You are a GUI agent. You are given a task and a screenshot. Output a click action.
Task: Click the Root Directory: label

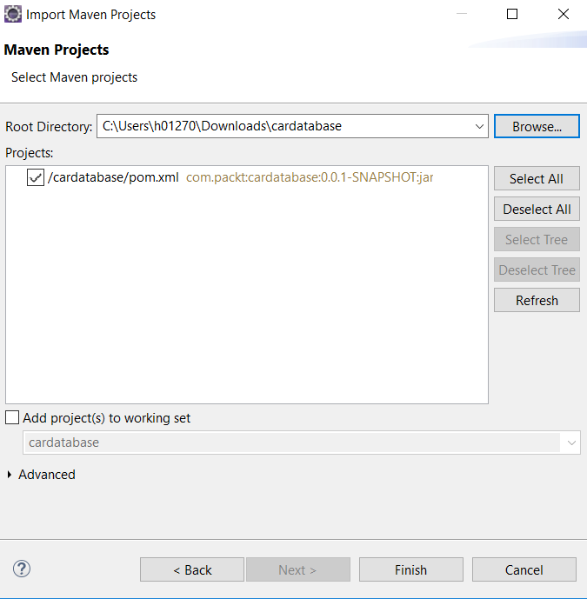[49, 126]
